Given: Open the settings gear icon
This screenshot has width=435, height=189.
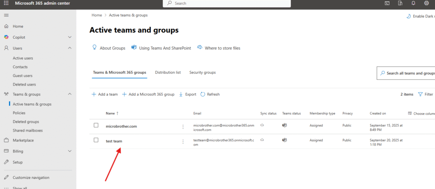Looking at the screenshot, I should click(x=426, y=3).
